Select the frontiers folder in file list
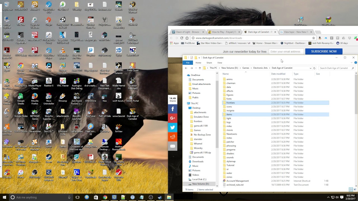The height and width of the screenshot is (201, 358). point(275,103)
